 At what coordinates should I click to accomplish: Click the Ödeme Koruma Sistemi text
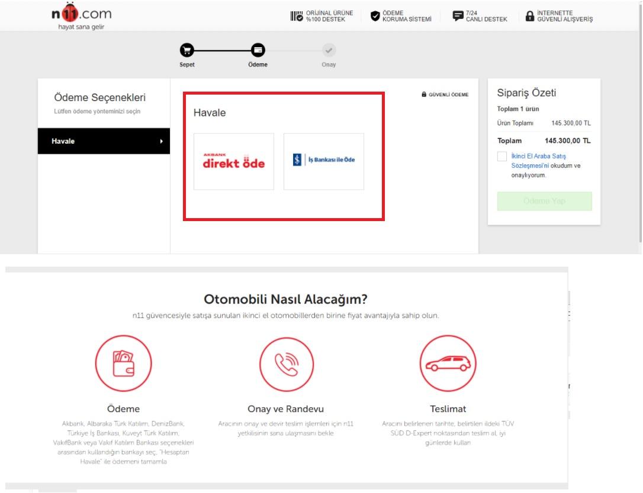(407, 16)
